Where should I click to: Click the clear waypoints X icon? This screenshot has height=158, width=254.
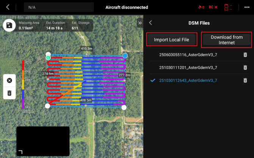pyautogui.click(x=9, y=81)
